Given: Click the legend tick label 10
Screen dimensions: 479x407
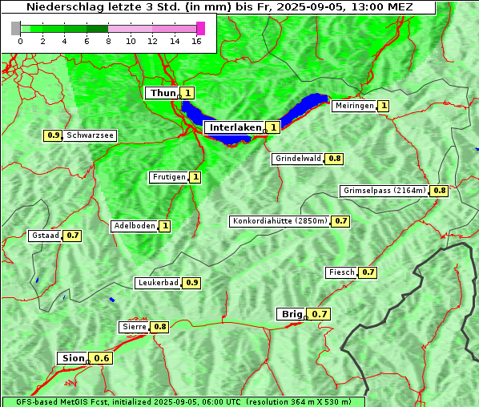Looking at the screenshot, I should coord(131,41).
